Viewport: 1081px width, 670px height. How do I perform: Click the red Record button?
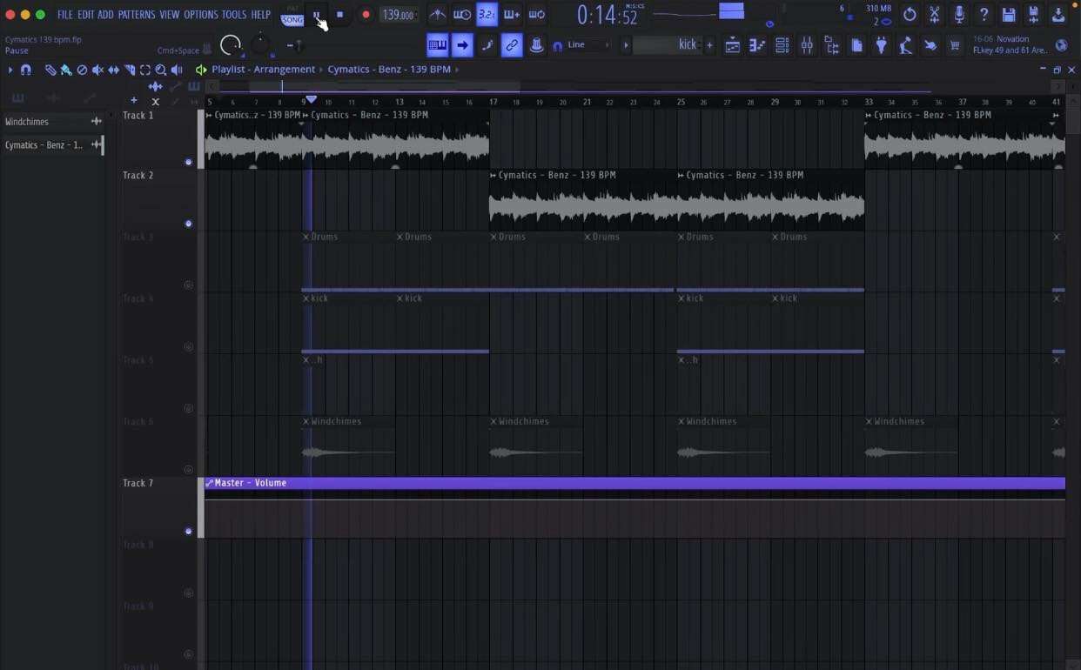tap(366, 15)
